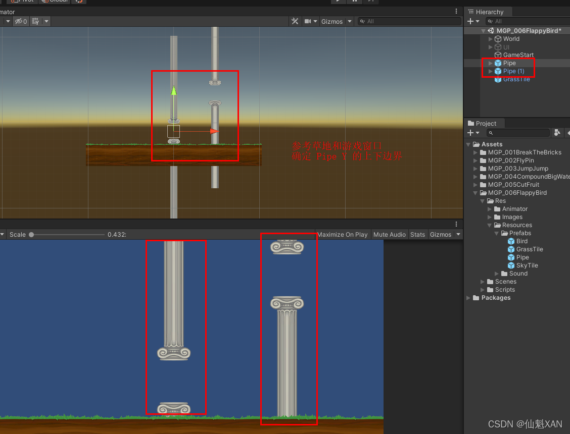Viewport: 570px width, 434px height.
Task: Select the Scripts folder icon
Action: (x=490, y=290)
